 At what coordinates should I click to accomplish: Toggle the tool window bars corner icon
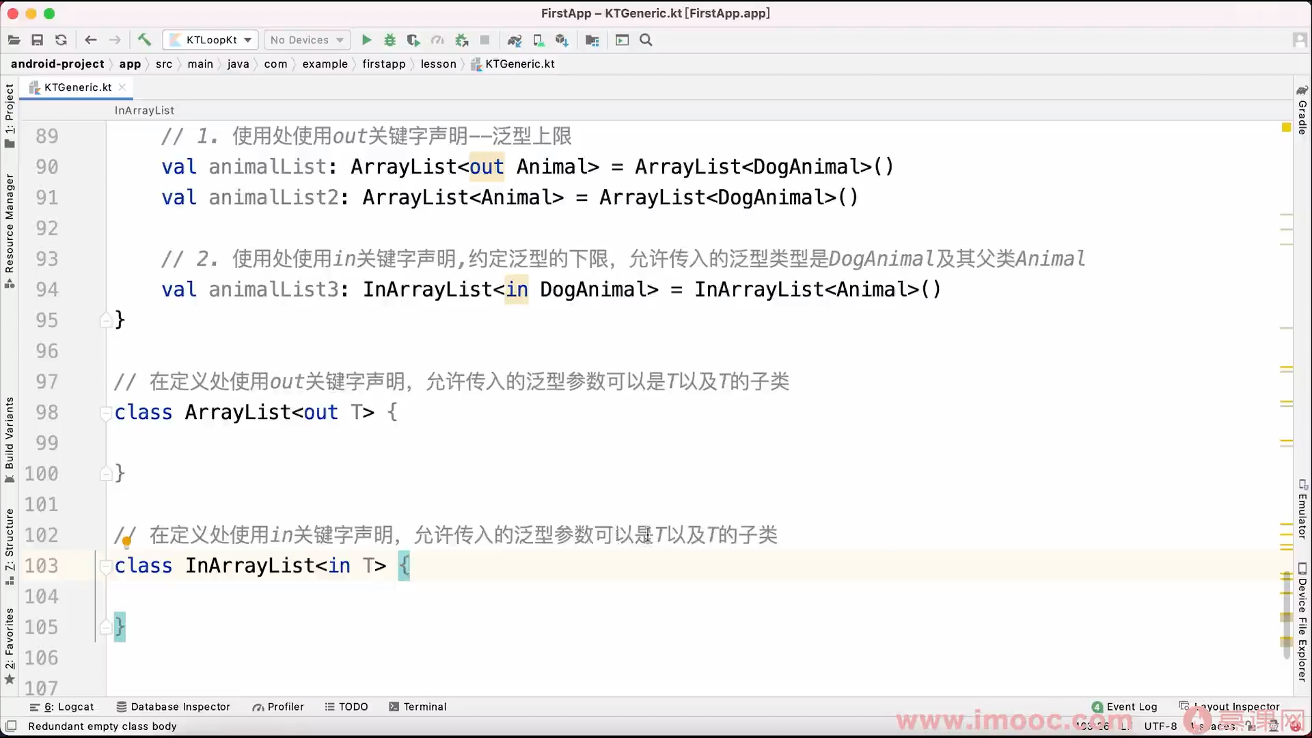point(11,726)
